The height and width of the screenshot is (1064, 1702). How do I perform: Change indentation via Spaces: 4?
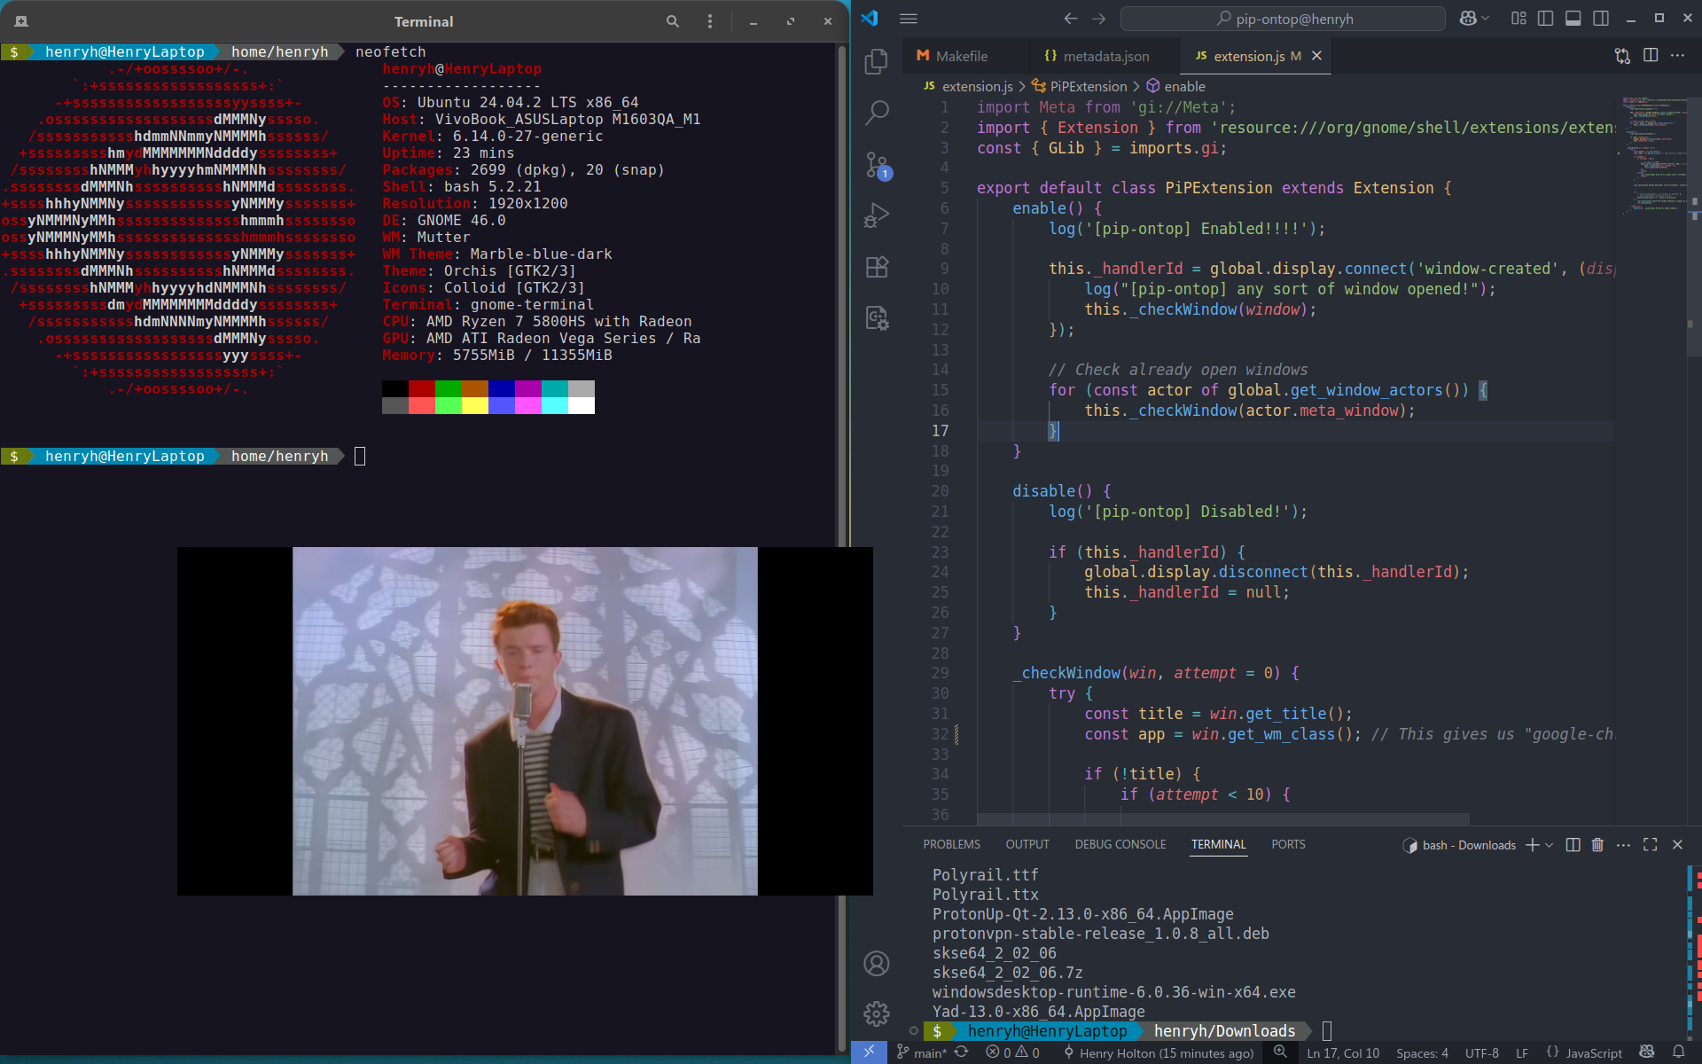point(1422,1052)
